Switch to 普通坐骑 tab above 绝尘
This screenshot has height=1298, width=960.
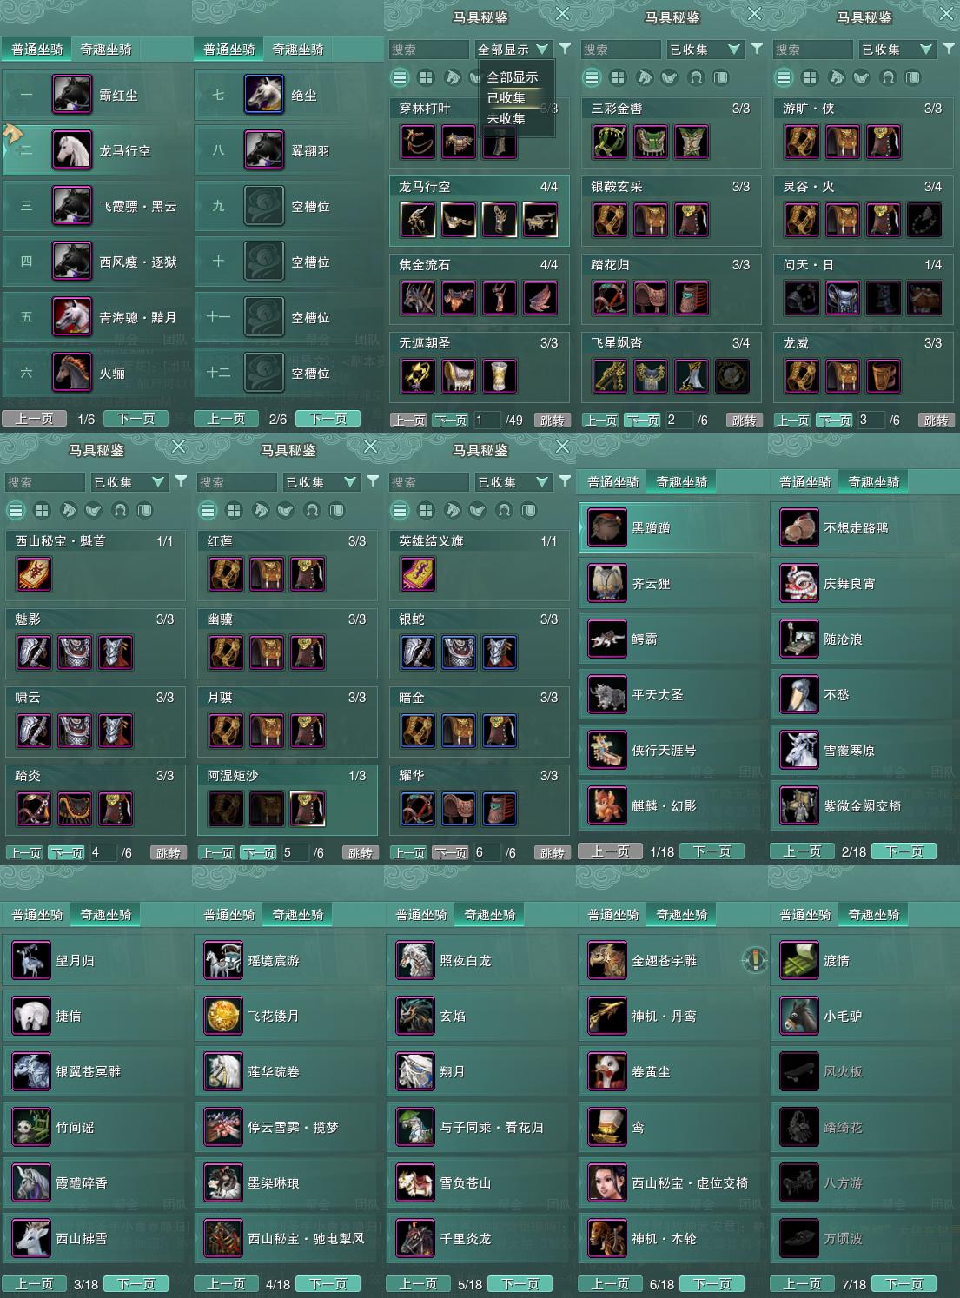click(x=229, y=50)
